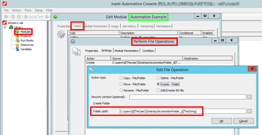Click the files icon in Perform File Operations
Viewport: 262px width, 135px height.
(76, 51)
